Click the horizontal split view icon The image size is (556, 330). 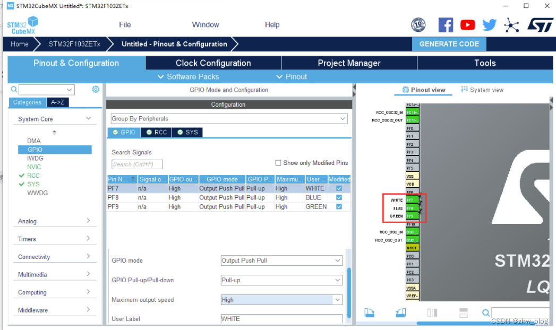464,312
